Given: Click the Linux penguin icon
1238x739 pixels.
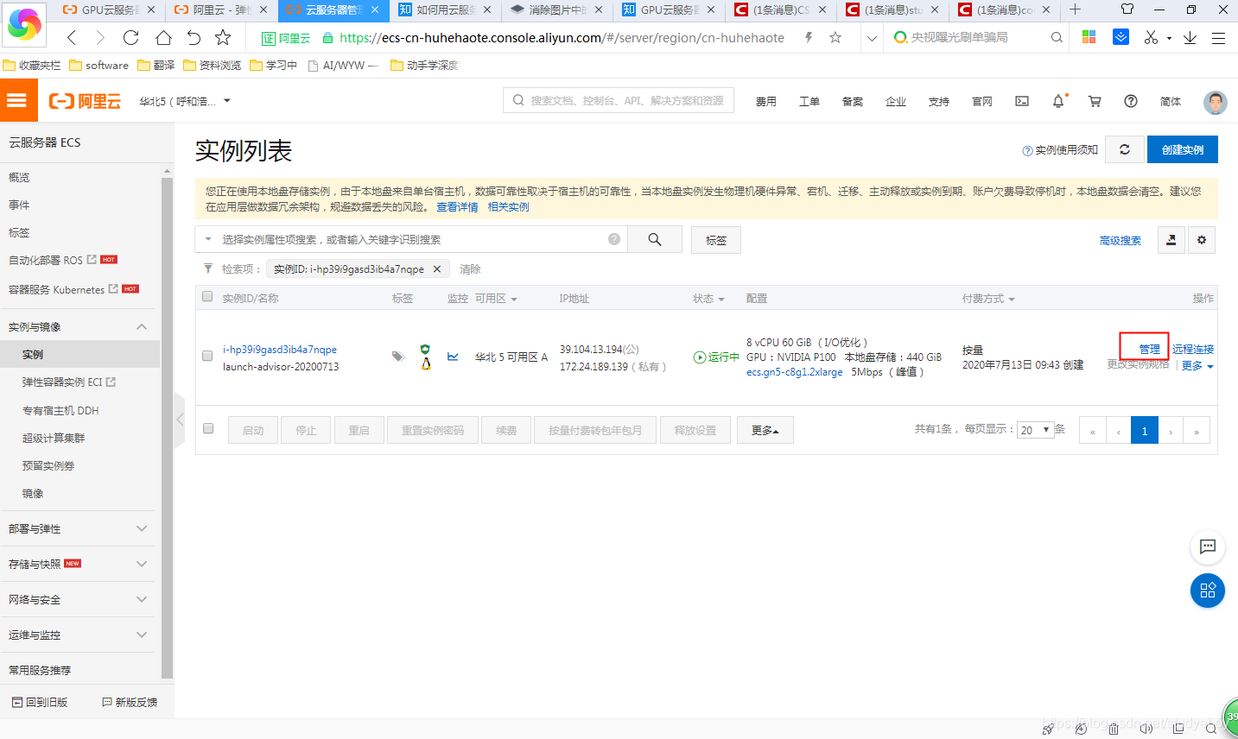Looking at the screenshot, I should [x=426, y=364].
